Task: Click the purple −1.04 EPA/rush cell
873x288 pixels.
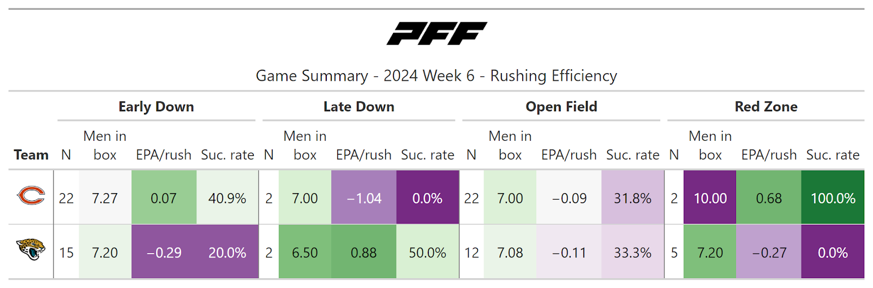Action: [364, 198]
